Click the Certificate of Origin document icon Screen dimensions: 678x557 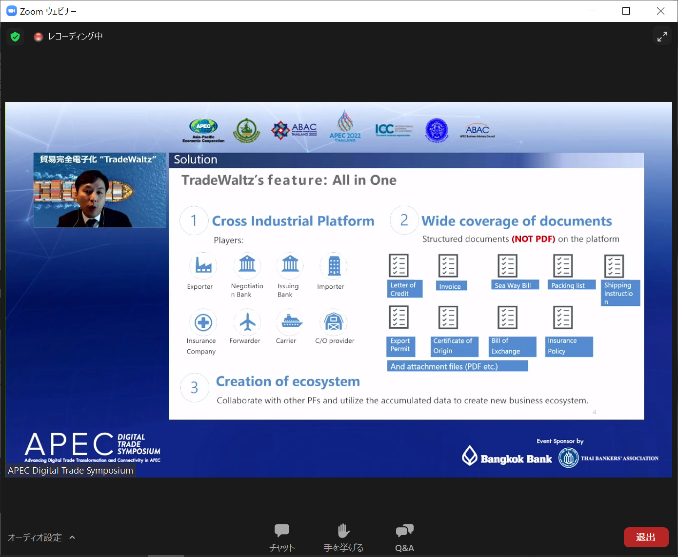[448, 318]
